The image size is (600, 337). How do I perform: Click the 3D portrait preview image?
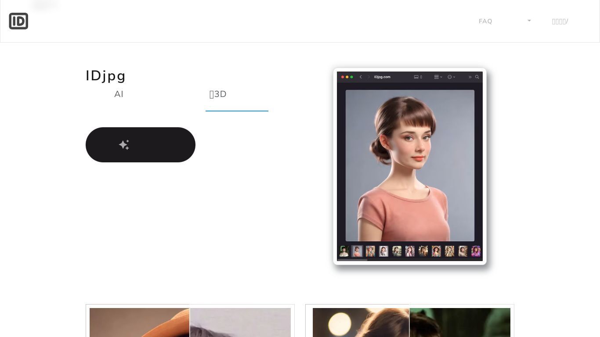pyautogui.click(x=410, y=166)
